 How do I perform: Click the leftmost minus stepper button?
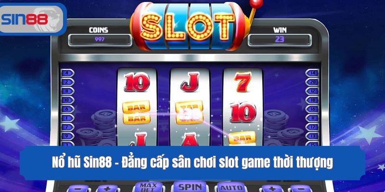77,189
